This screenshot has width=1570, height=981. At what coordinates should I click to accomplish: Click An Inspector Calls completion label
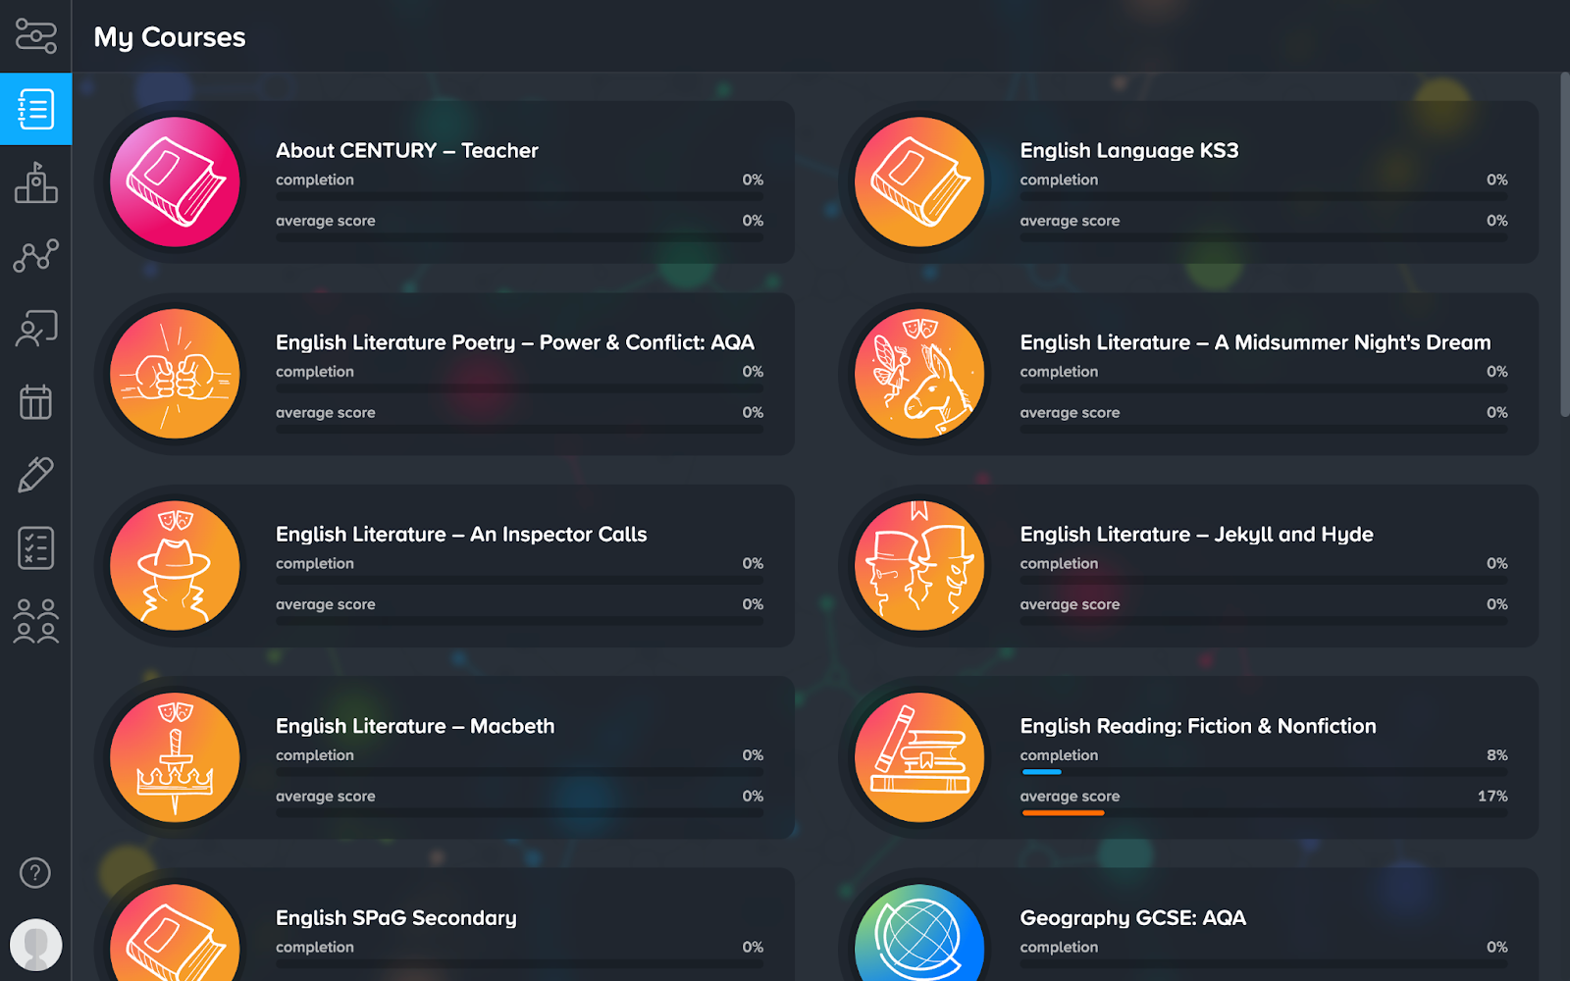point(314,564)
